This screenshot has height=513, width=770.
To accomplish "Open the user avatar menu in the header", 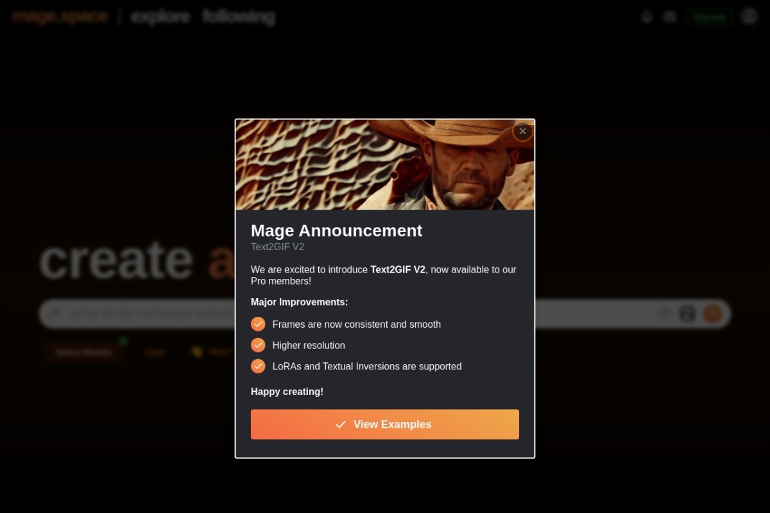I will point(749,17).
